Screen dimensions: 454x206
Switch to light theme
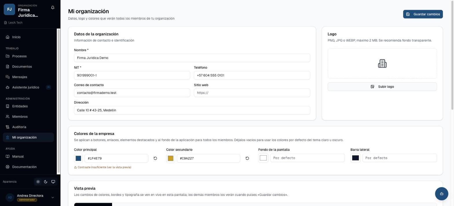38,182
